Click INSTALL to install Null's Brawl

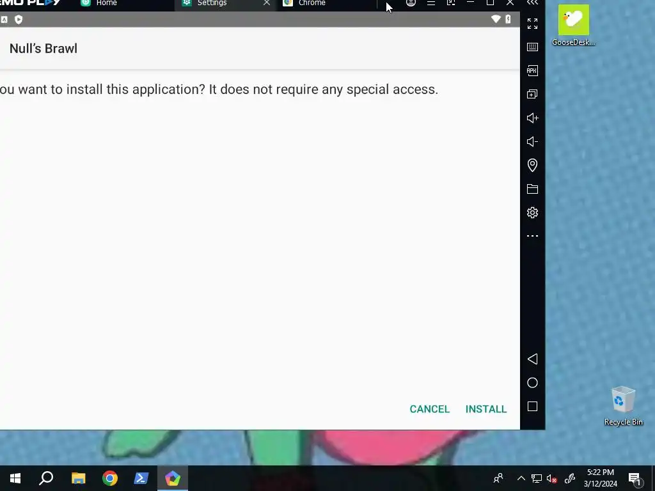click(486, 409)
